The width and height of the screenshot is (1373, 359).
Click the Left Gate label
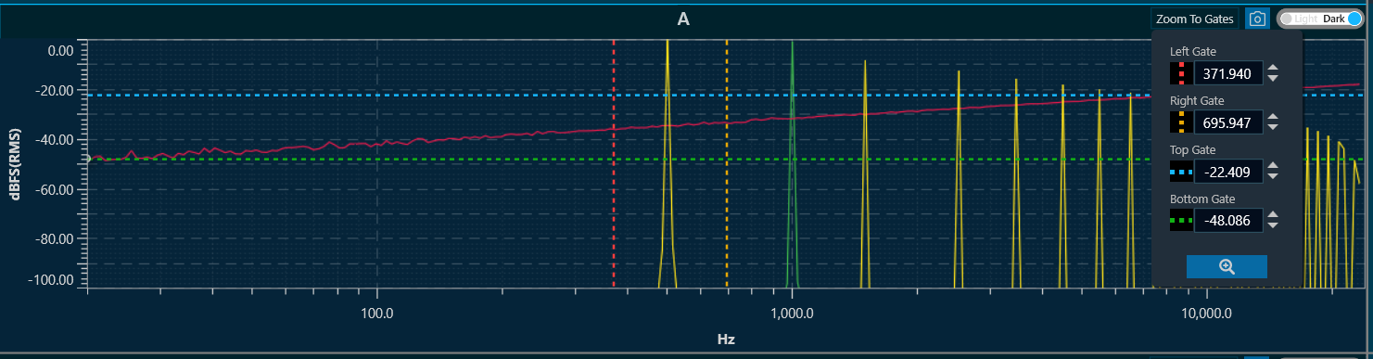point(1193,52)
